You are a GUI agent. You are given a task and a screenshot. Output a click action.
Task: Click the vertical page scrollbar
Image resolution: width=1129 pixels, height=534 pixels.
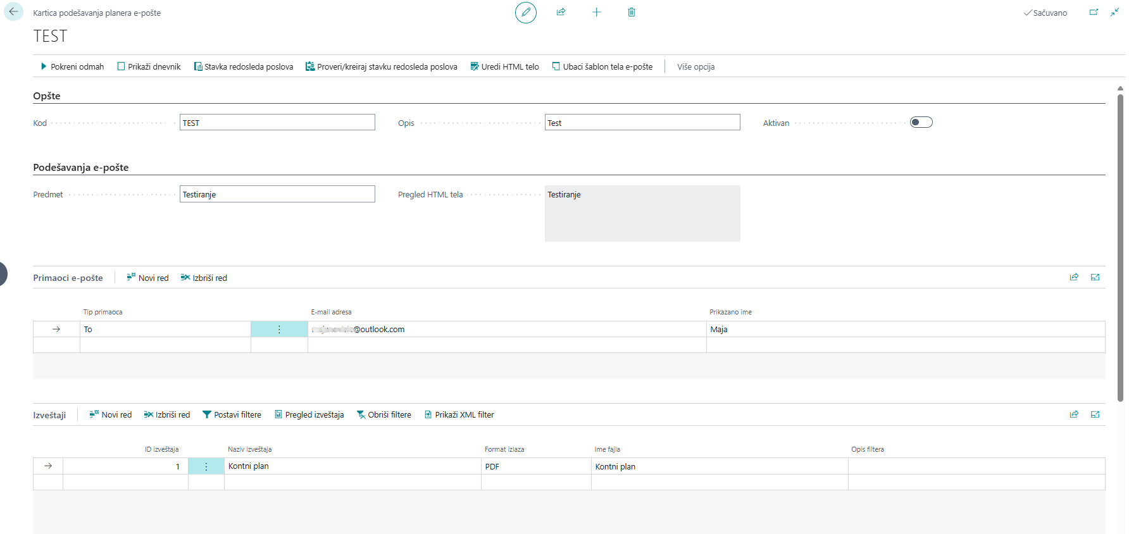1120,247
